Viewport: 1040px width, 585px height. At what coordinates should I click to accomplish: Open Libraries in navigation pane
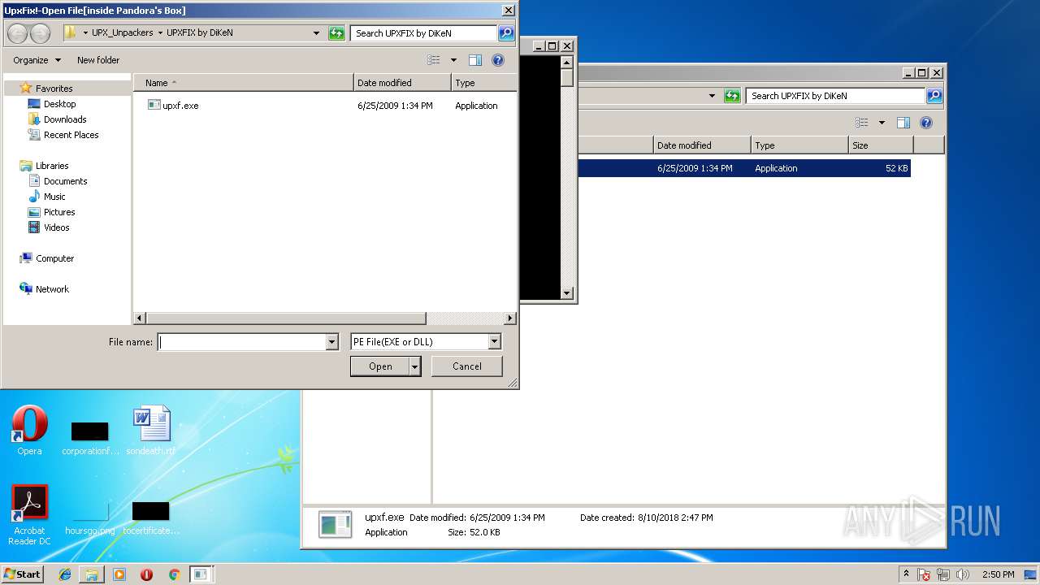click(x=52, y=166)
